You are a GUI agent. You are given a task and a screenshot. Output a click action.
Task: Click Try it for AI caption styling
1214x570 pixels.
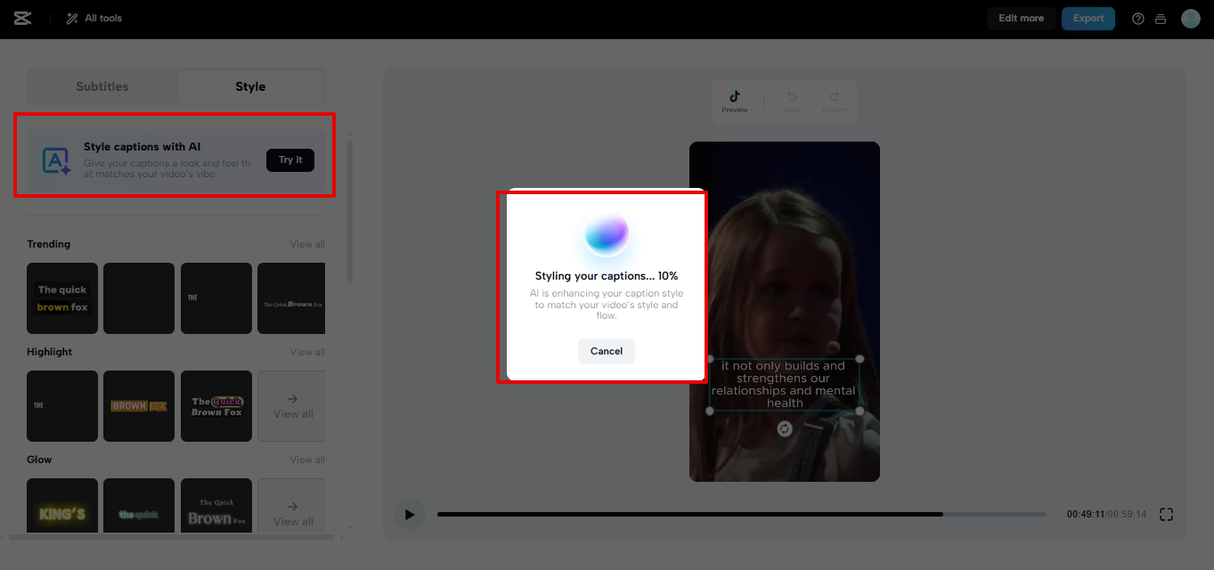tap(289, 159)
